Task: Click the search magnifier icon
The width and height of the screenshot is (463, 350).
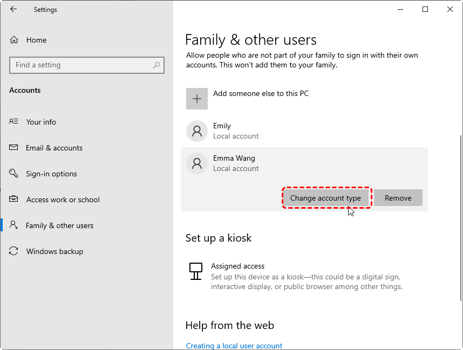Action: (156, 65)
